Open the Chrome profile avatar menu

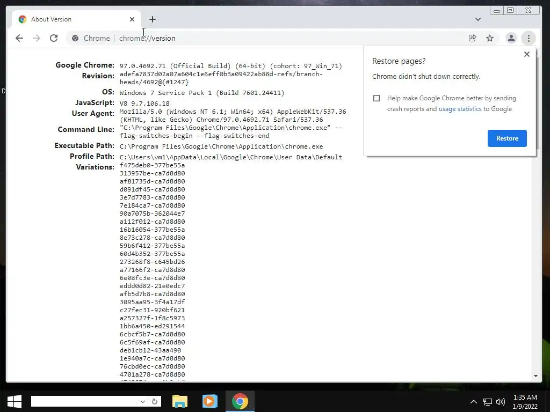pyautogui.click(x=511, y=38)
